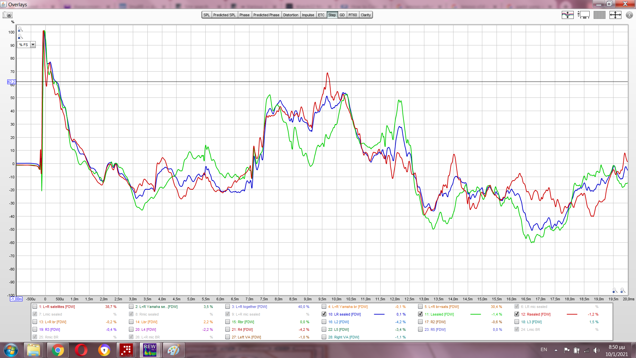Switch to the Impulse tab
Screen dimensions: 636x358
tap(308, 15)
